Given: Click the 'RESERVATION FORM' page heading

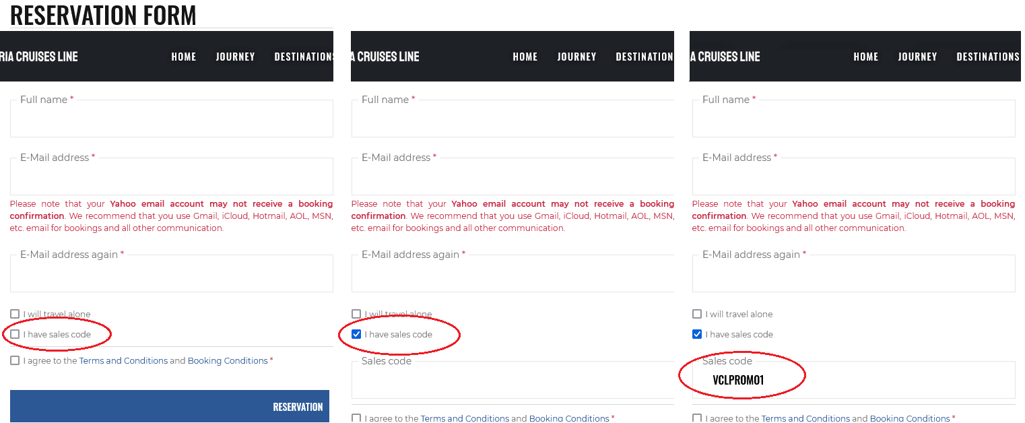Looking at the screenshot, I should (x=103, y=15).
